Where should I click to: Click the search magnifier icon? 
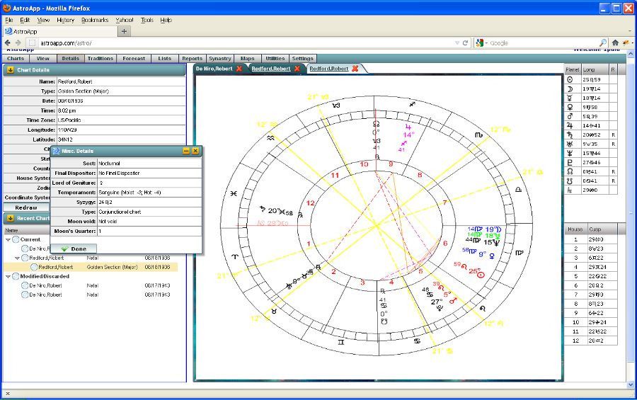pyautogui.click(x=603, y=42)
